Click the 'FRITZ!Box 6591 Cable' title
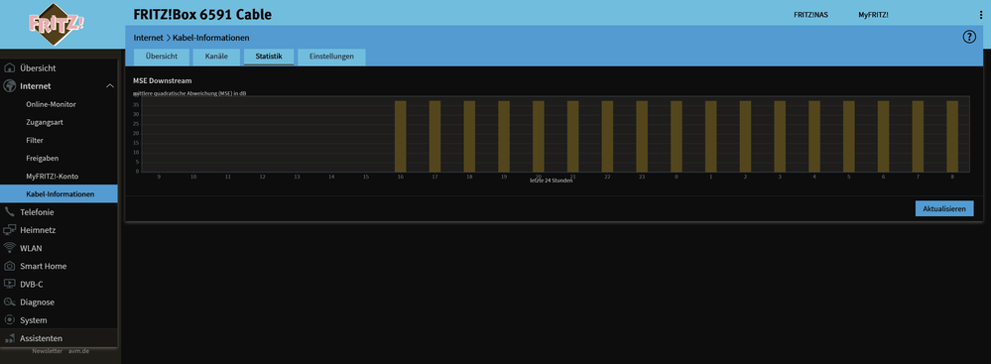 pos(203,14)
